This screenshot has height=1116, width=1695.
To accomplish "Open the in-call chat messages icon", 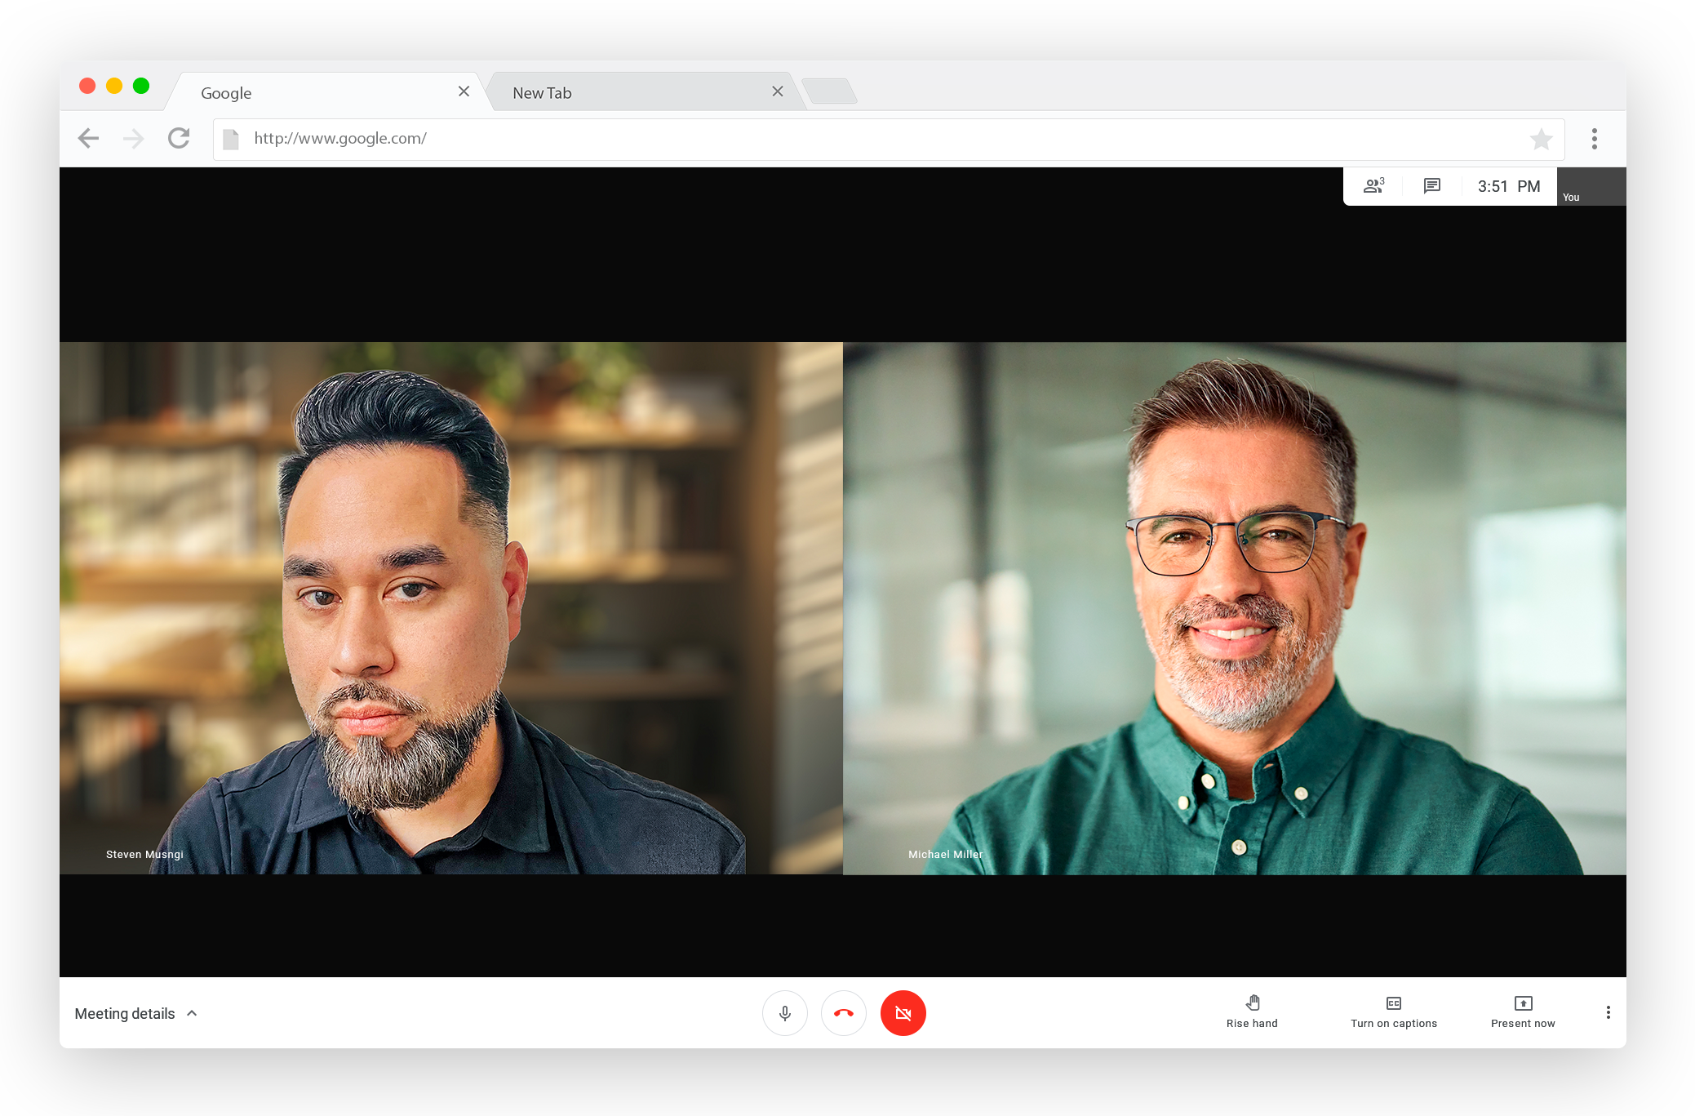I will point(1431,186).
